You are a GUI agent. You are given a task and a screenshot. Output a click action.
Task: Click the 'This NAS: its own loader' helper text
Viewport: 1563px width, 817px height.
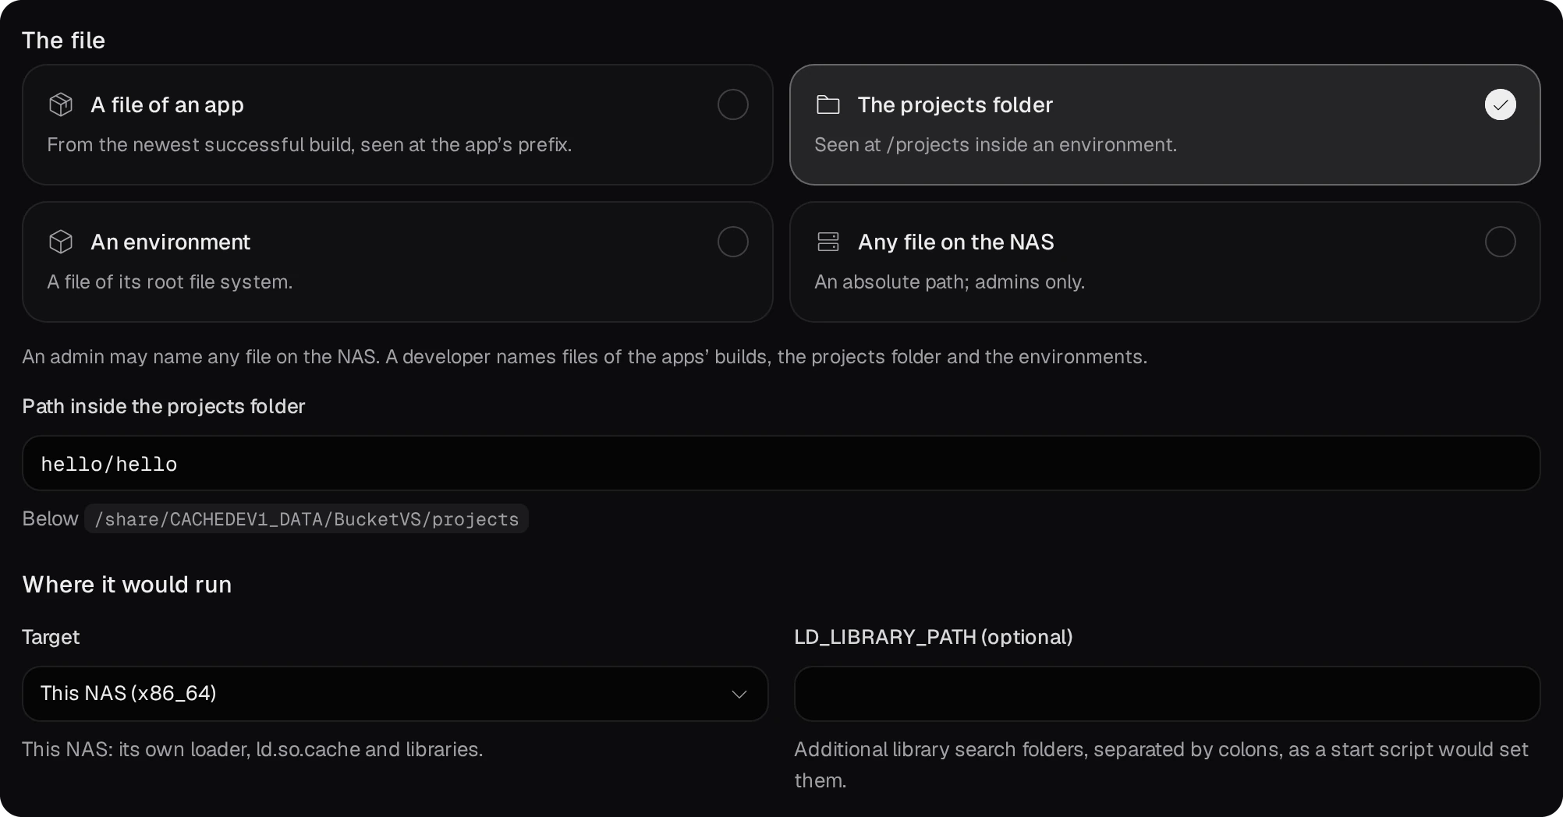coord(253,749)
